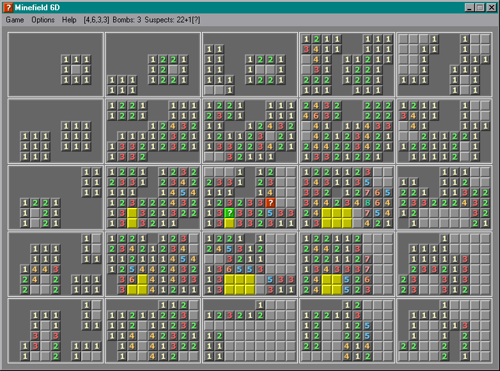
Task: Click the green question-mark cell
Action: point(230,213)
